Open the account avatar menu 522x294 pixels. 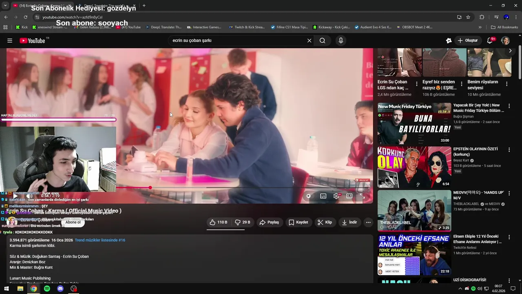click(505, 40)
